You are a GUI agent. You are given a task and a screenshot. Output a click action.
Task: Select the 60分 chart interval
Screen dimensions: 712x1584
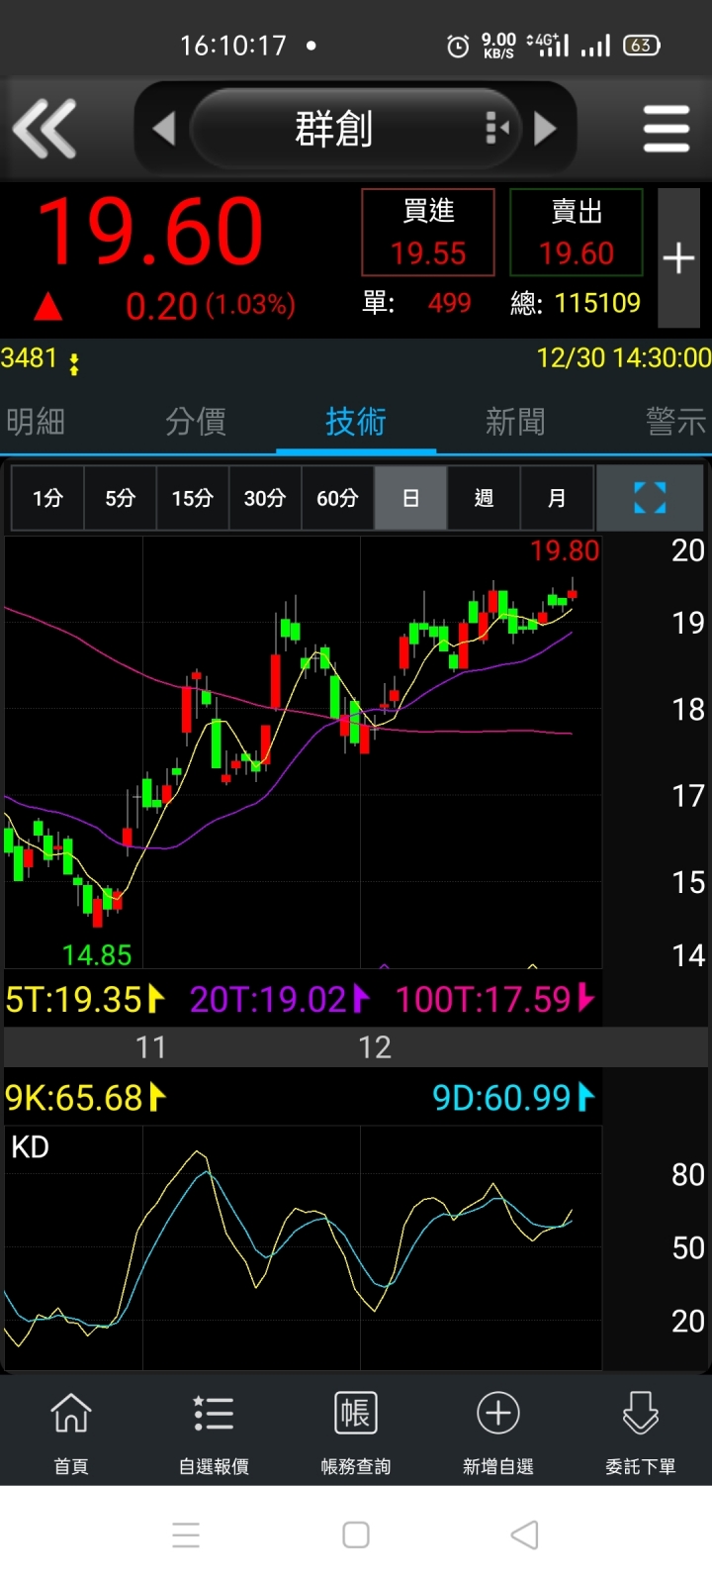337,498
